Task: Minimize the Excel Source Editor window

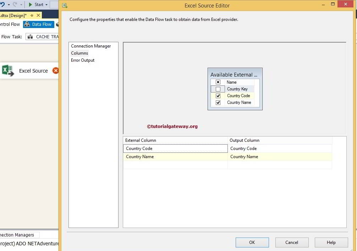Action: [x=323, y=4]
